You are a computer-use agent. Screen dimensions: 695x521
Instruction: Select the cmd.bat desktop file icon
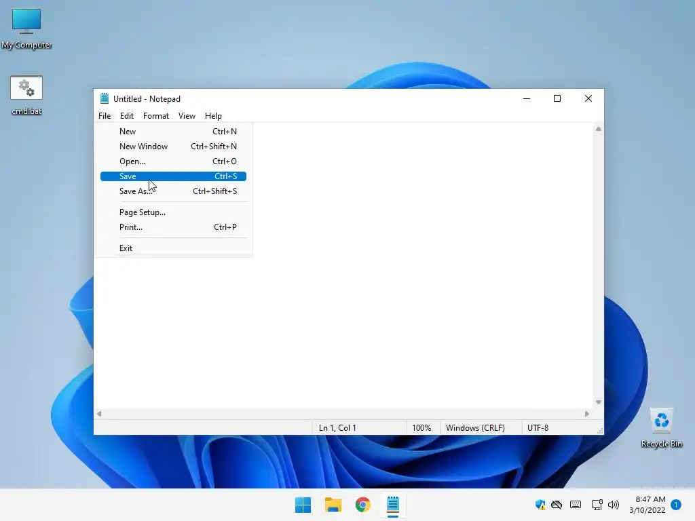click(26, 95)
